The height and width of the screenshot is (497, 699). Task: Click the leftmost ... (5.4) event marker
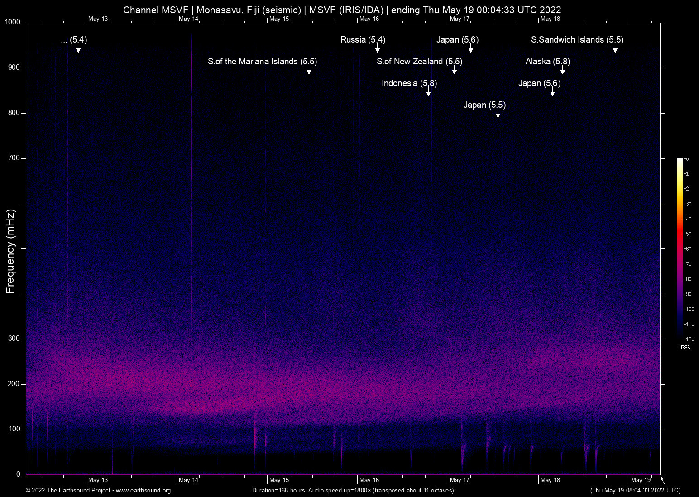(x=73, y=40)
